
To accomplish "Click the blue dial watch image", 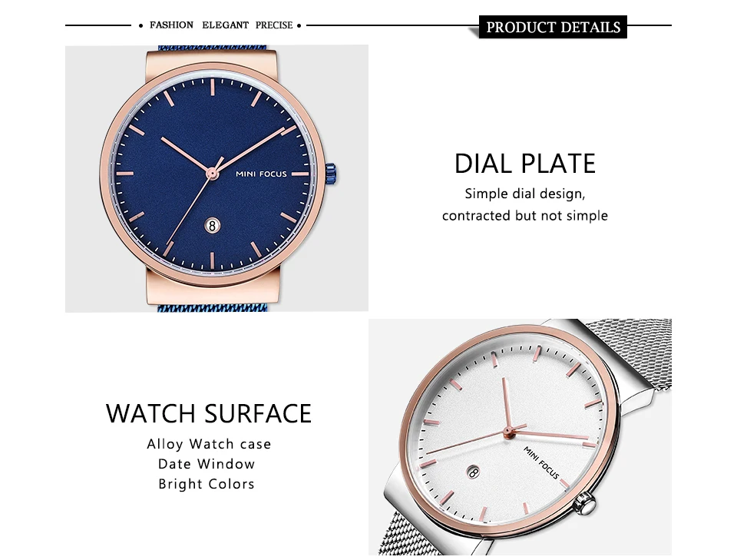I will 216,179.
